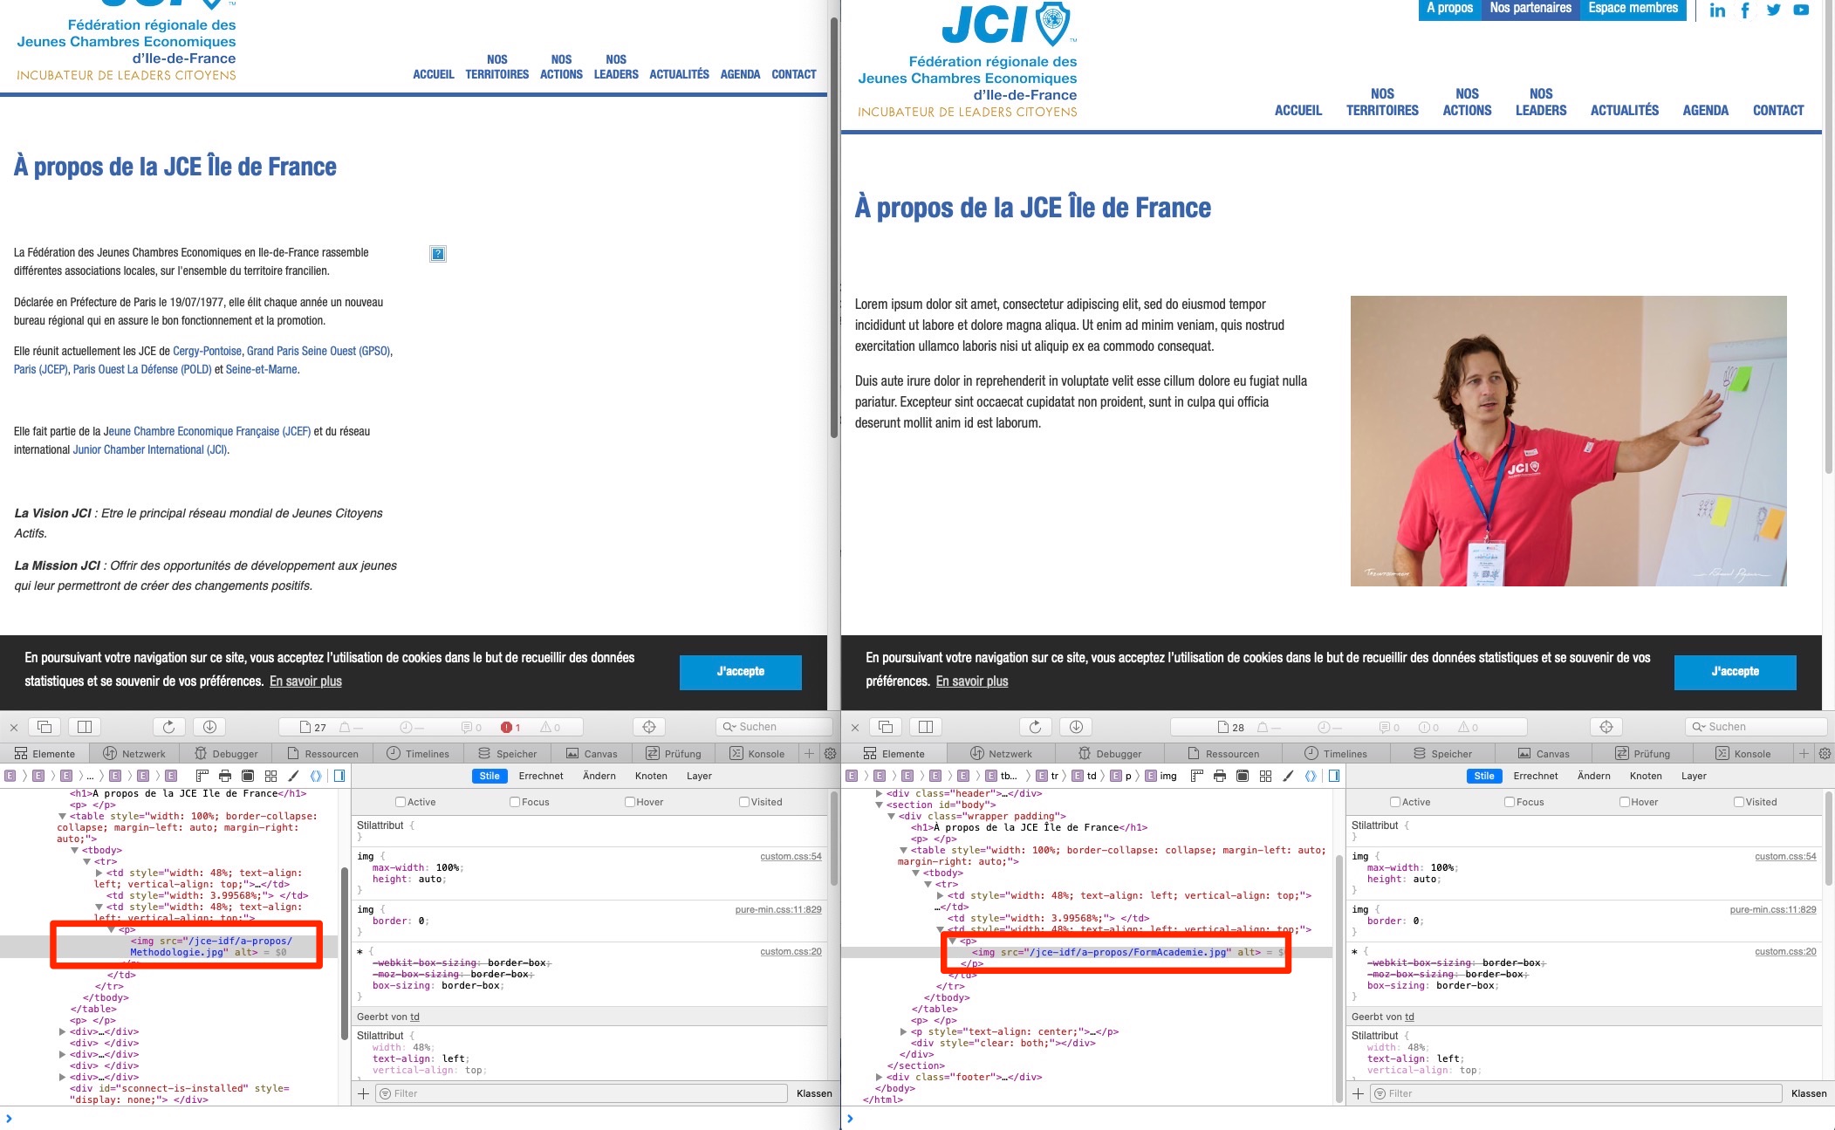Click detach window icon in left inspector
1835x1130 pixels.
coord(45,727)
